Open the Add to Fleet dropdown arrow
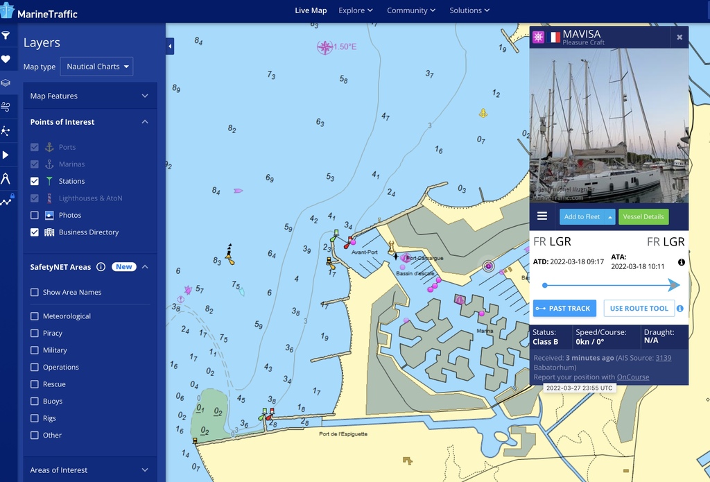The image size is (710, 482). pyautogui.click(x=610, y=217)
